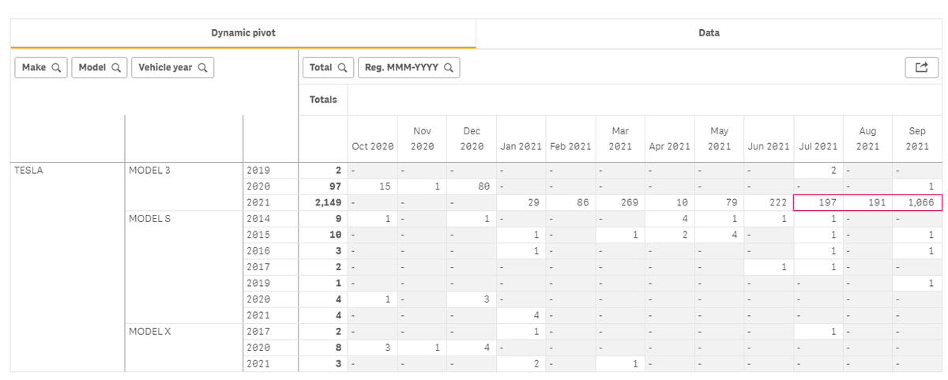
Task: Select the Total field button
Action: point(329,68)
